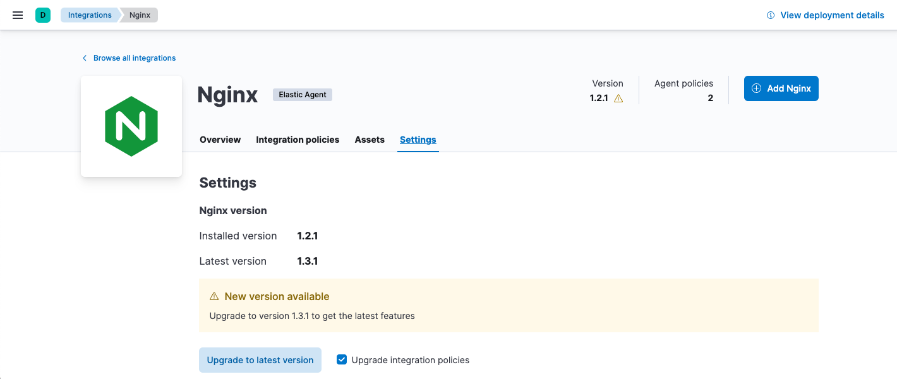Click Browse all integrations
This screenshot has height=379, width=897.
[134, 57]
